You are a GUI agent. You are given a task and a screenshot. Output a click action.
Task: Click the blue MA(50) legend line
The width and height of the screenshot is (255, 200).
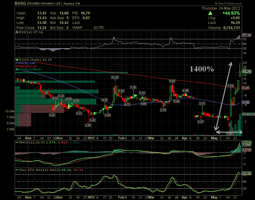click(17, 63)
